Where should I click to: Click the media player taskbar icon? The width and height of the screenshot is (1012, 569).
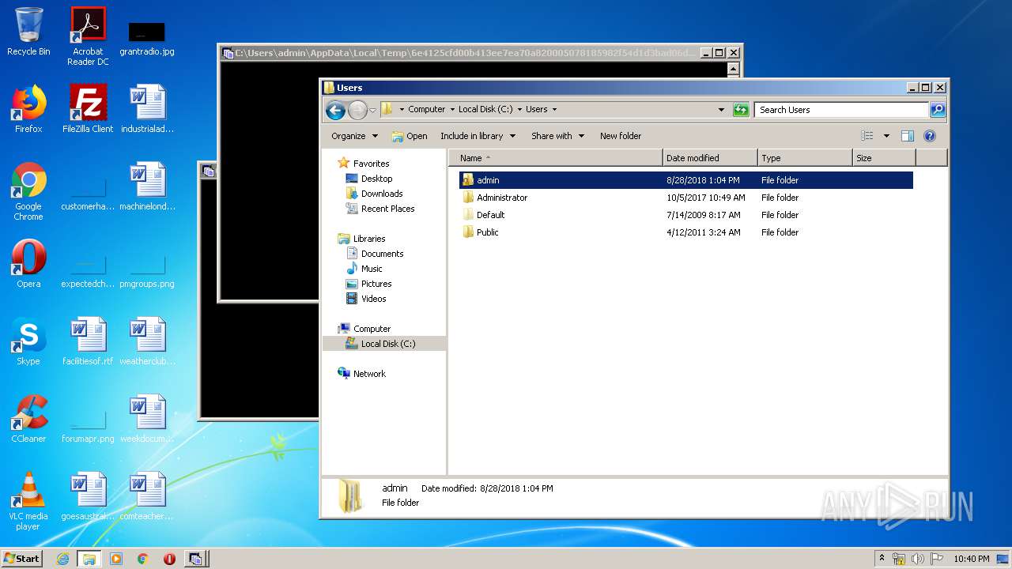click(116, 559)
